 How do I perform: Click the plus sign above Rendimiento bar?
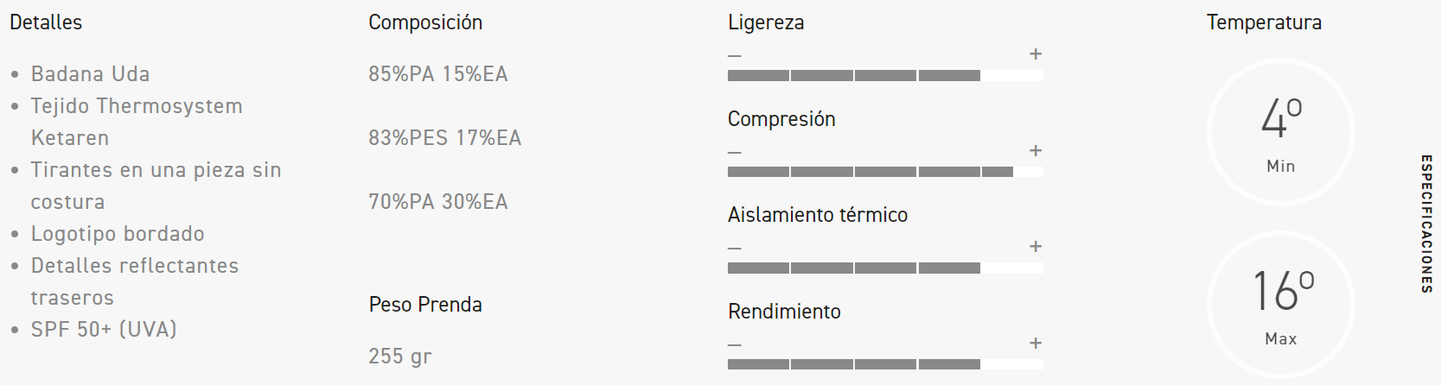(x=1035, y=344)
